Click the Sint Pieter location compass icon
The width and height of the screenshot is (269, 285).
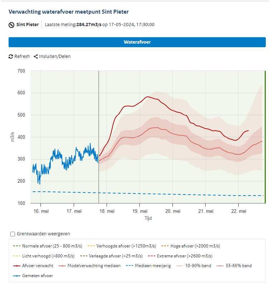(11, 25)
